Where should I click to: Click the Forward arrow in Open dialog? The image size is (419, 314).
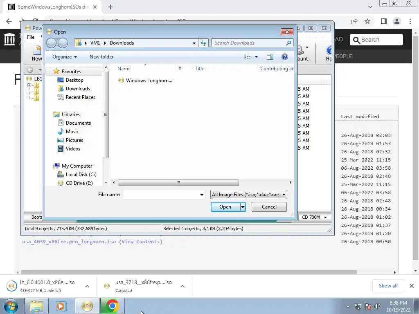(x=63, y=43)
